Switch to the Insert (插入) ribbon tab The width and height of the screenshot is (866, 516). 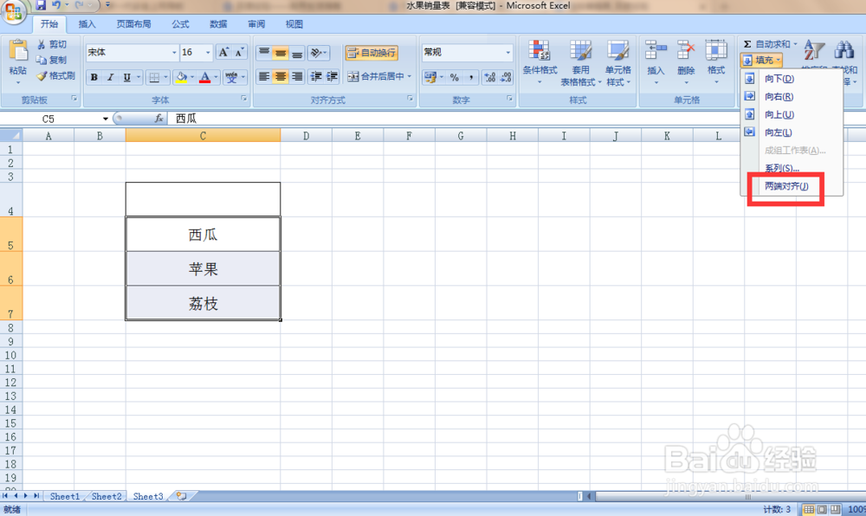tap(87, 24)
